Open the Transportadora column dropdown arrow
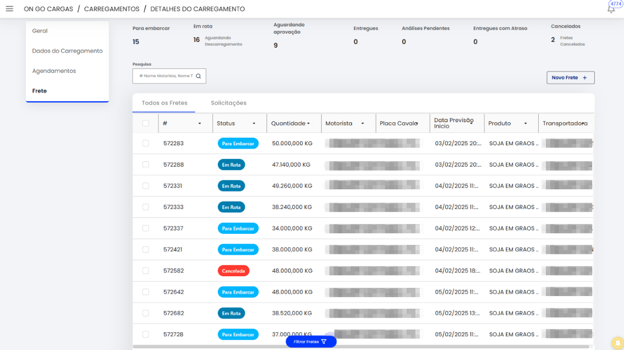Viewport: 624px width, 350px height. (x=583, y=123)
